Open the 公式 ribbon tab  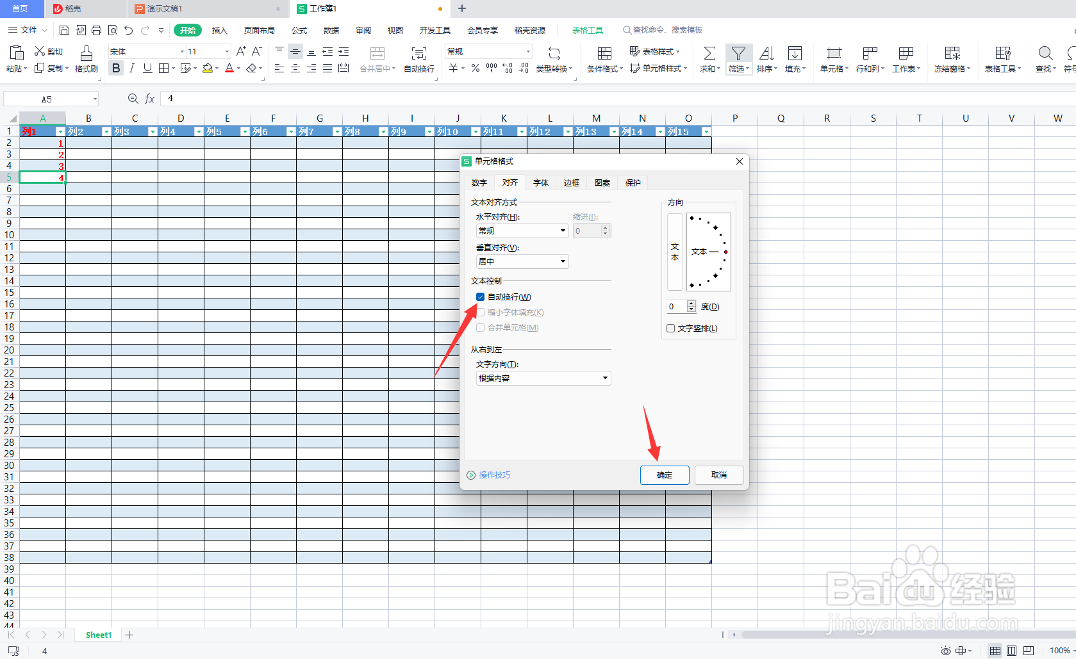click(299, 30)
